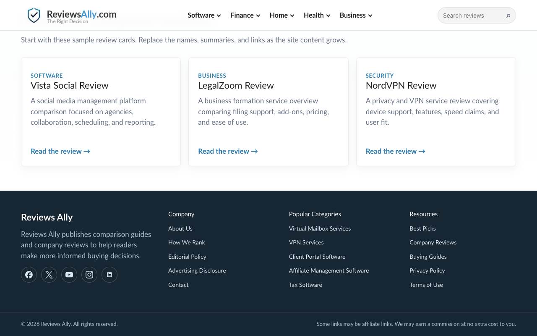This screenshot has width=537, height=336.
Task: Click the copyright 2026 notice text
Action: [x=69, y=324]
